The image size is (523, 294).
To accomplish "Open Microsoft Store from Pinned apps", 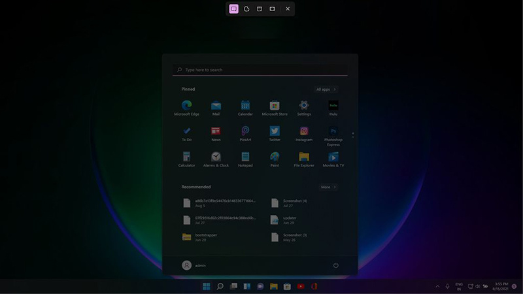I will click(275, 108).
